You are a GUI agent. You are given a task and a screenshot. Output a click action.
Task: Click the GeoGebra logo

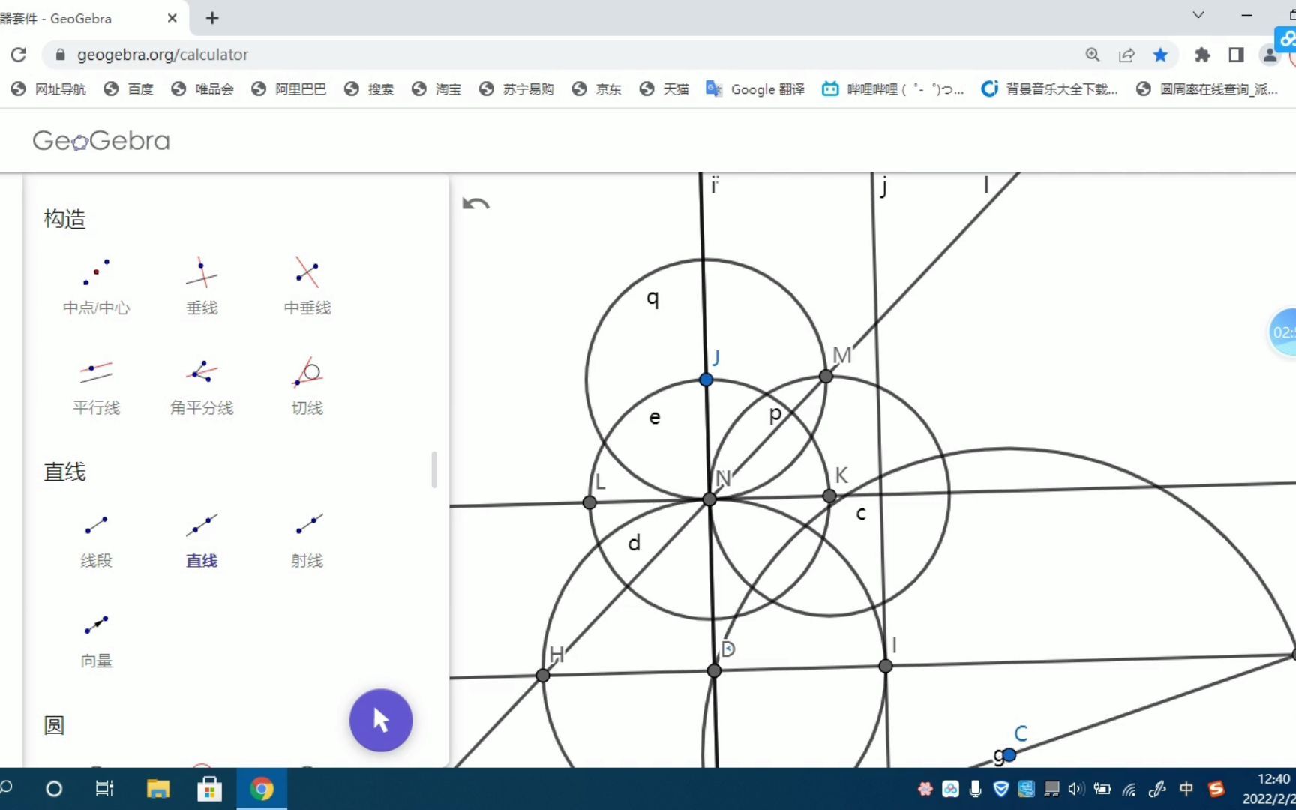101,140
